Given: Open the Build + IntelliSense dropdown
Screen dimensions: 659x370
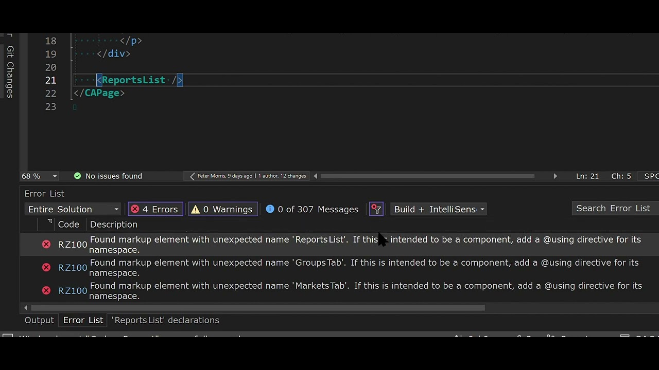Looking at the screenshot, I should (x=439, y=209).
